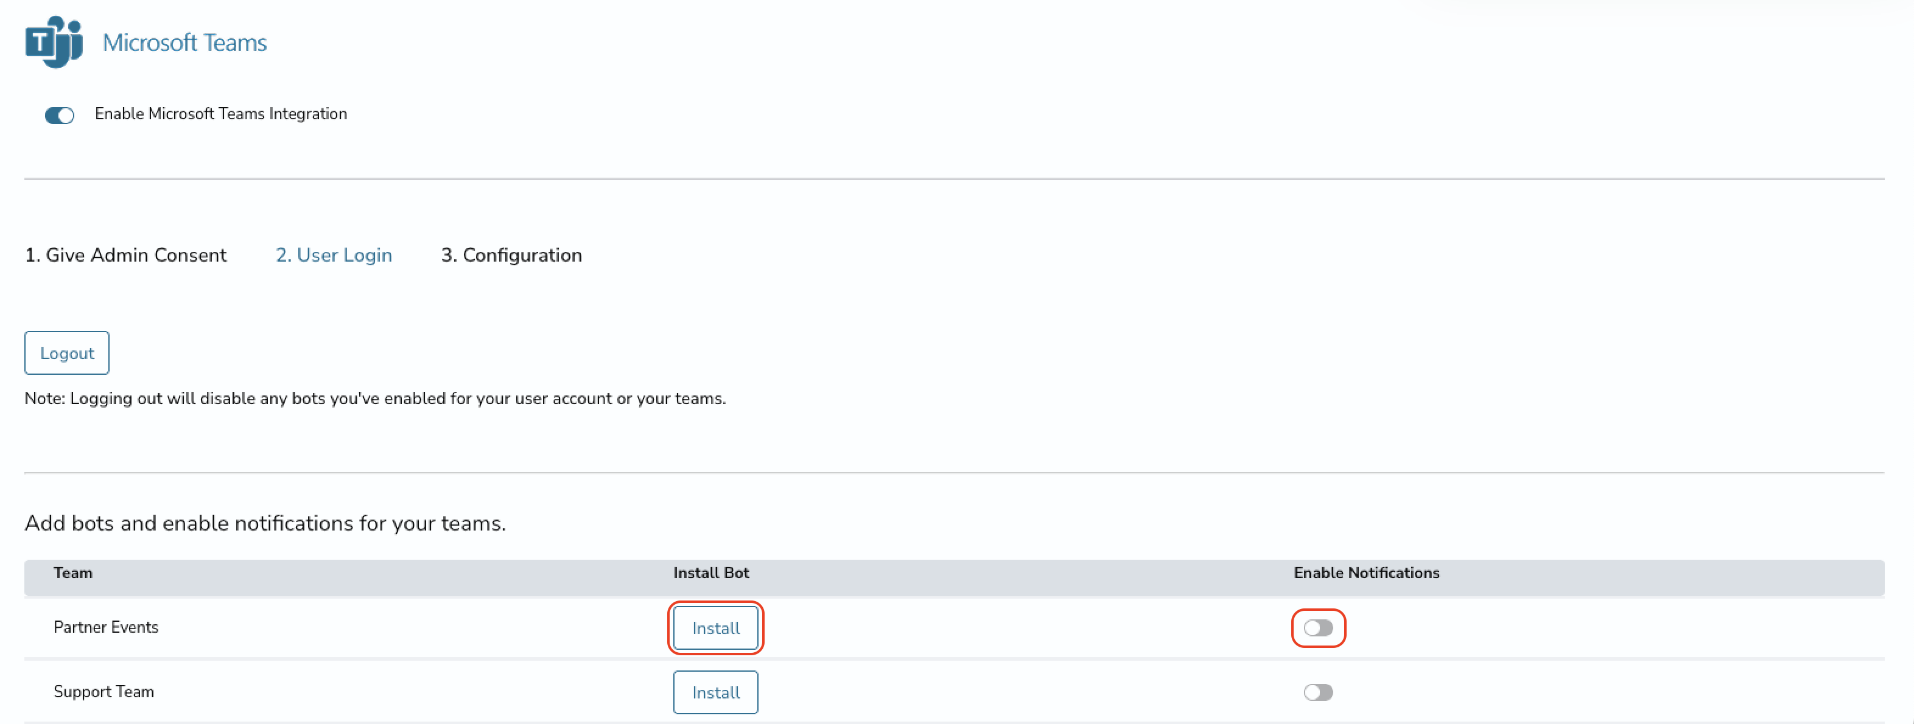Select the Support Team row name
The width and height of the screenshot is (1914, 724).
click(104, 692)
